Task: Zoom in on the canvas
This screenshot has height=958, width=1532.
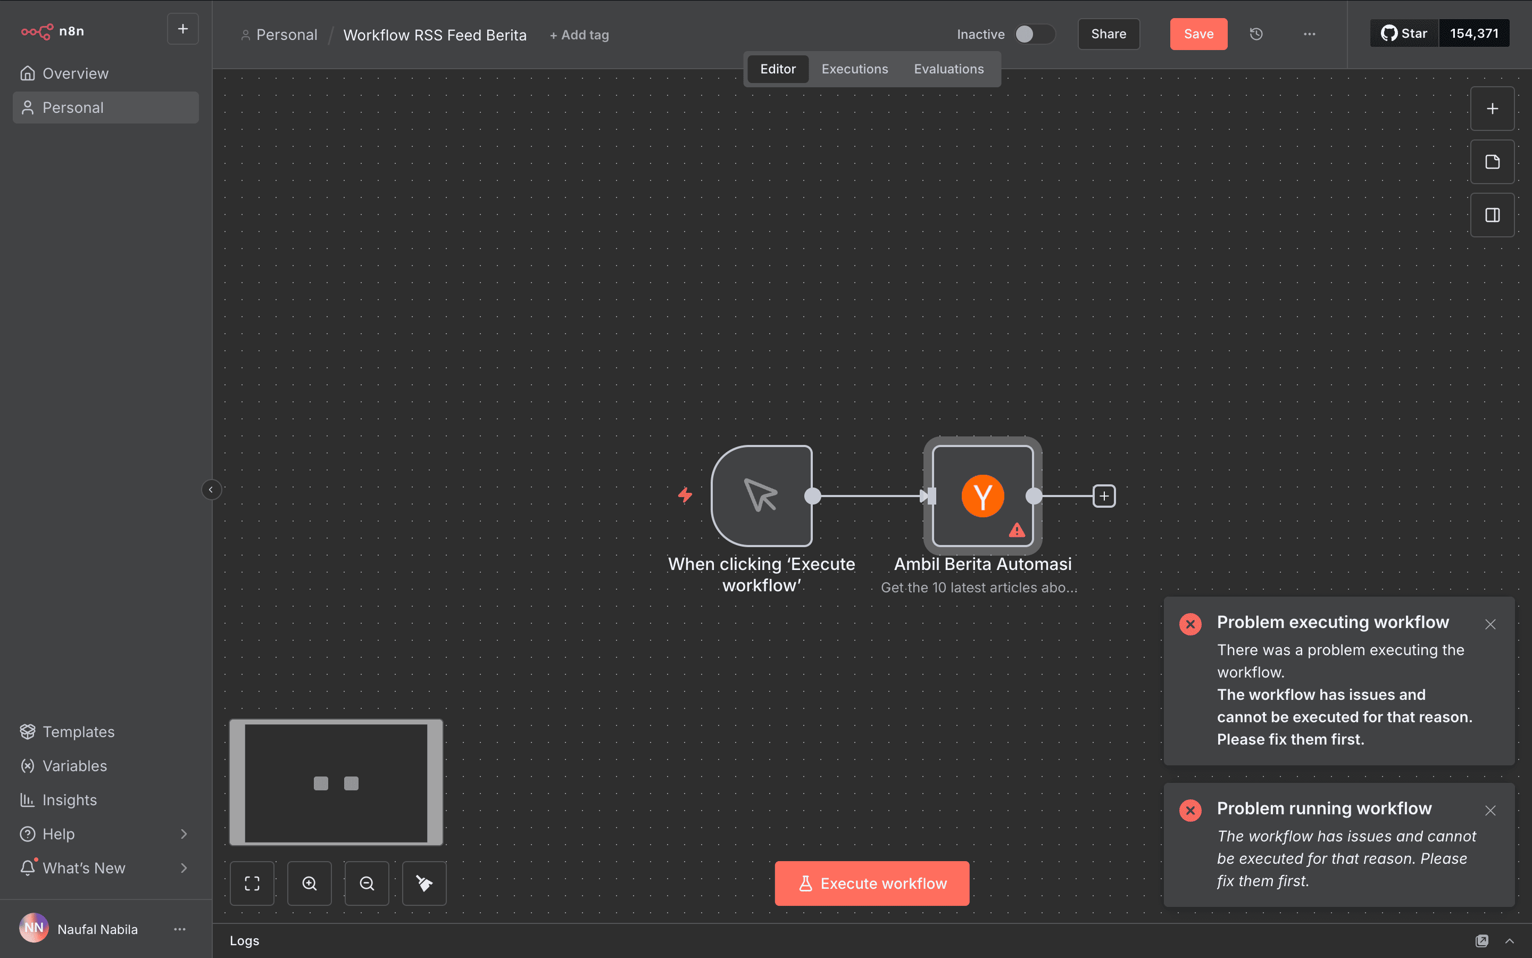Action: tap(310, 883)
